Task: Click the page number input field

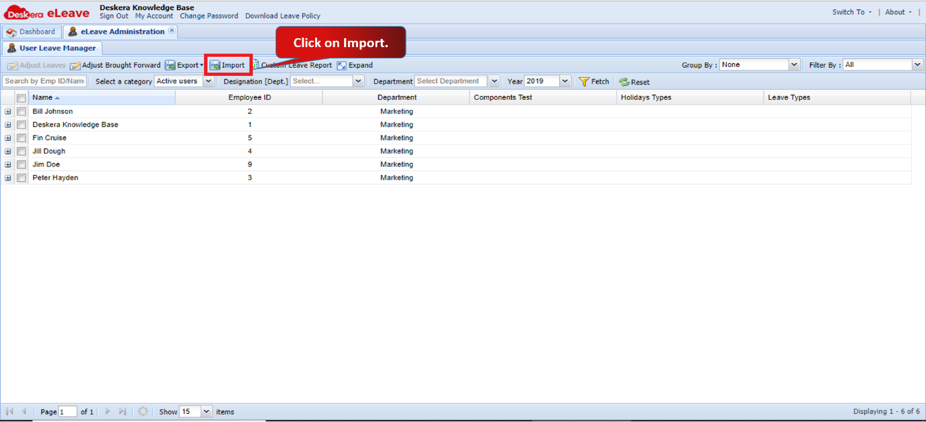Action: pyautogui.click(x=68, y=411)
